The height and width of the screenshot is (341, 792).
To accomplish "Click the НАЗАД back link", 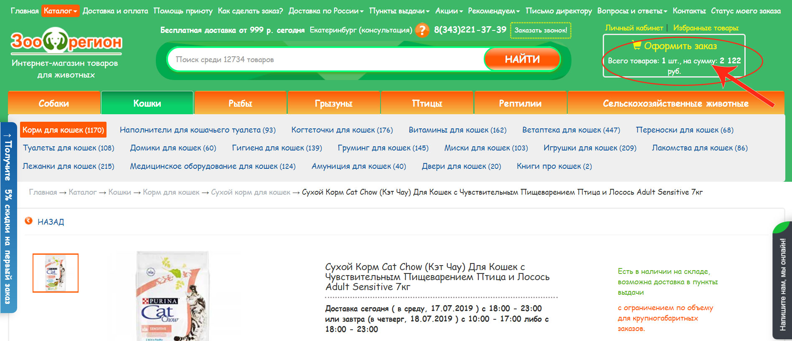I will pos(51,222).
